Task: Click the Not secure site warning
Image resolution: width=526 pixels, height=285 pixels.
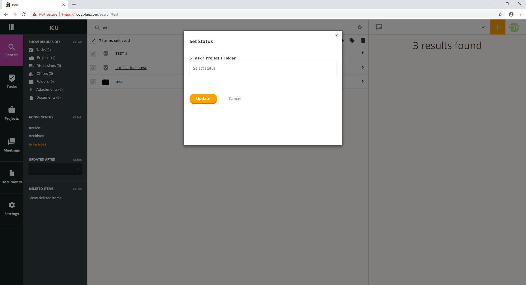Action: click(x=45, y=14)
